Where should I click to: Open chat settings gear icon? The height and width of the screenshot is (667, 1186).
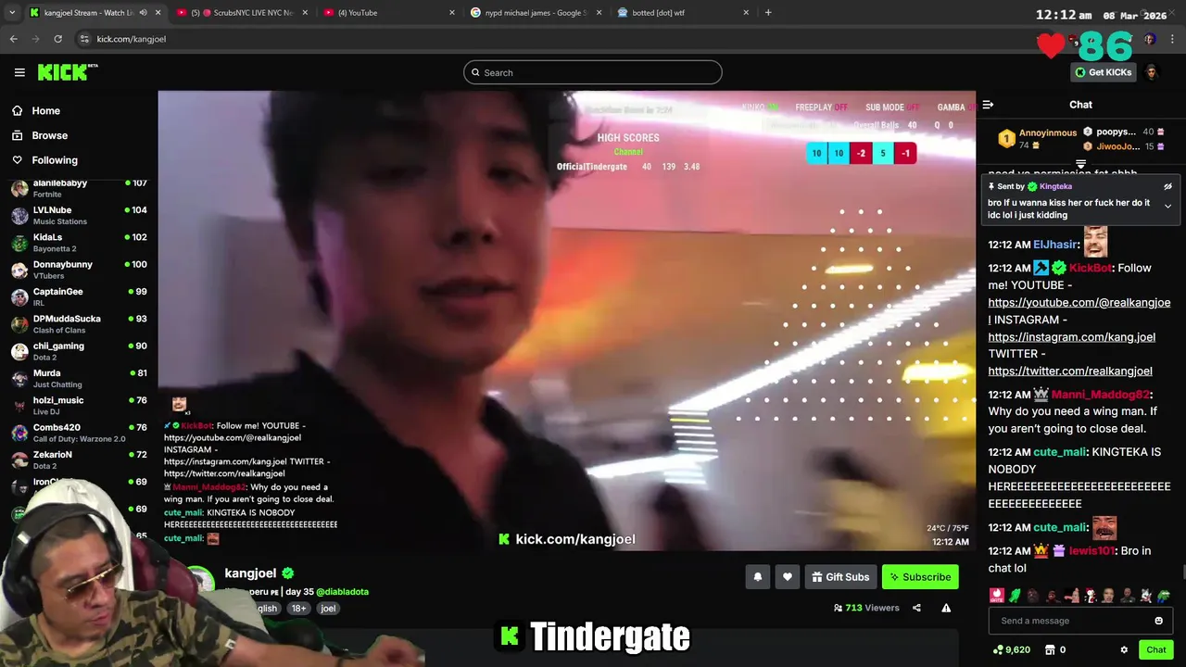pos(1124,650)
